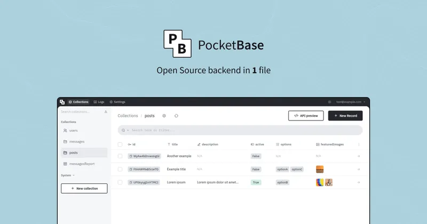
Task: Click the magnifier icon in the filter bar
Action: [x=123, y=130]
